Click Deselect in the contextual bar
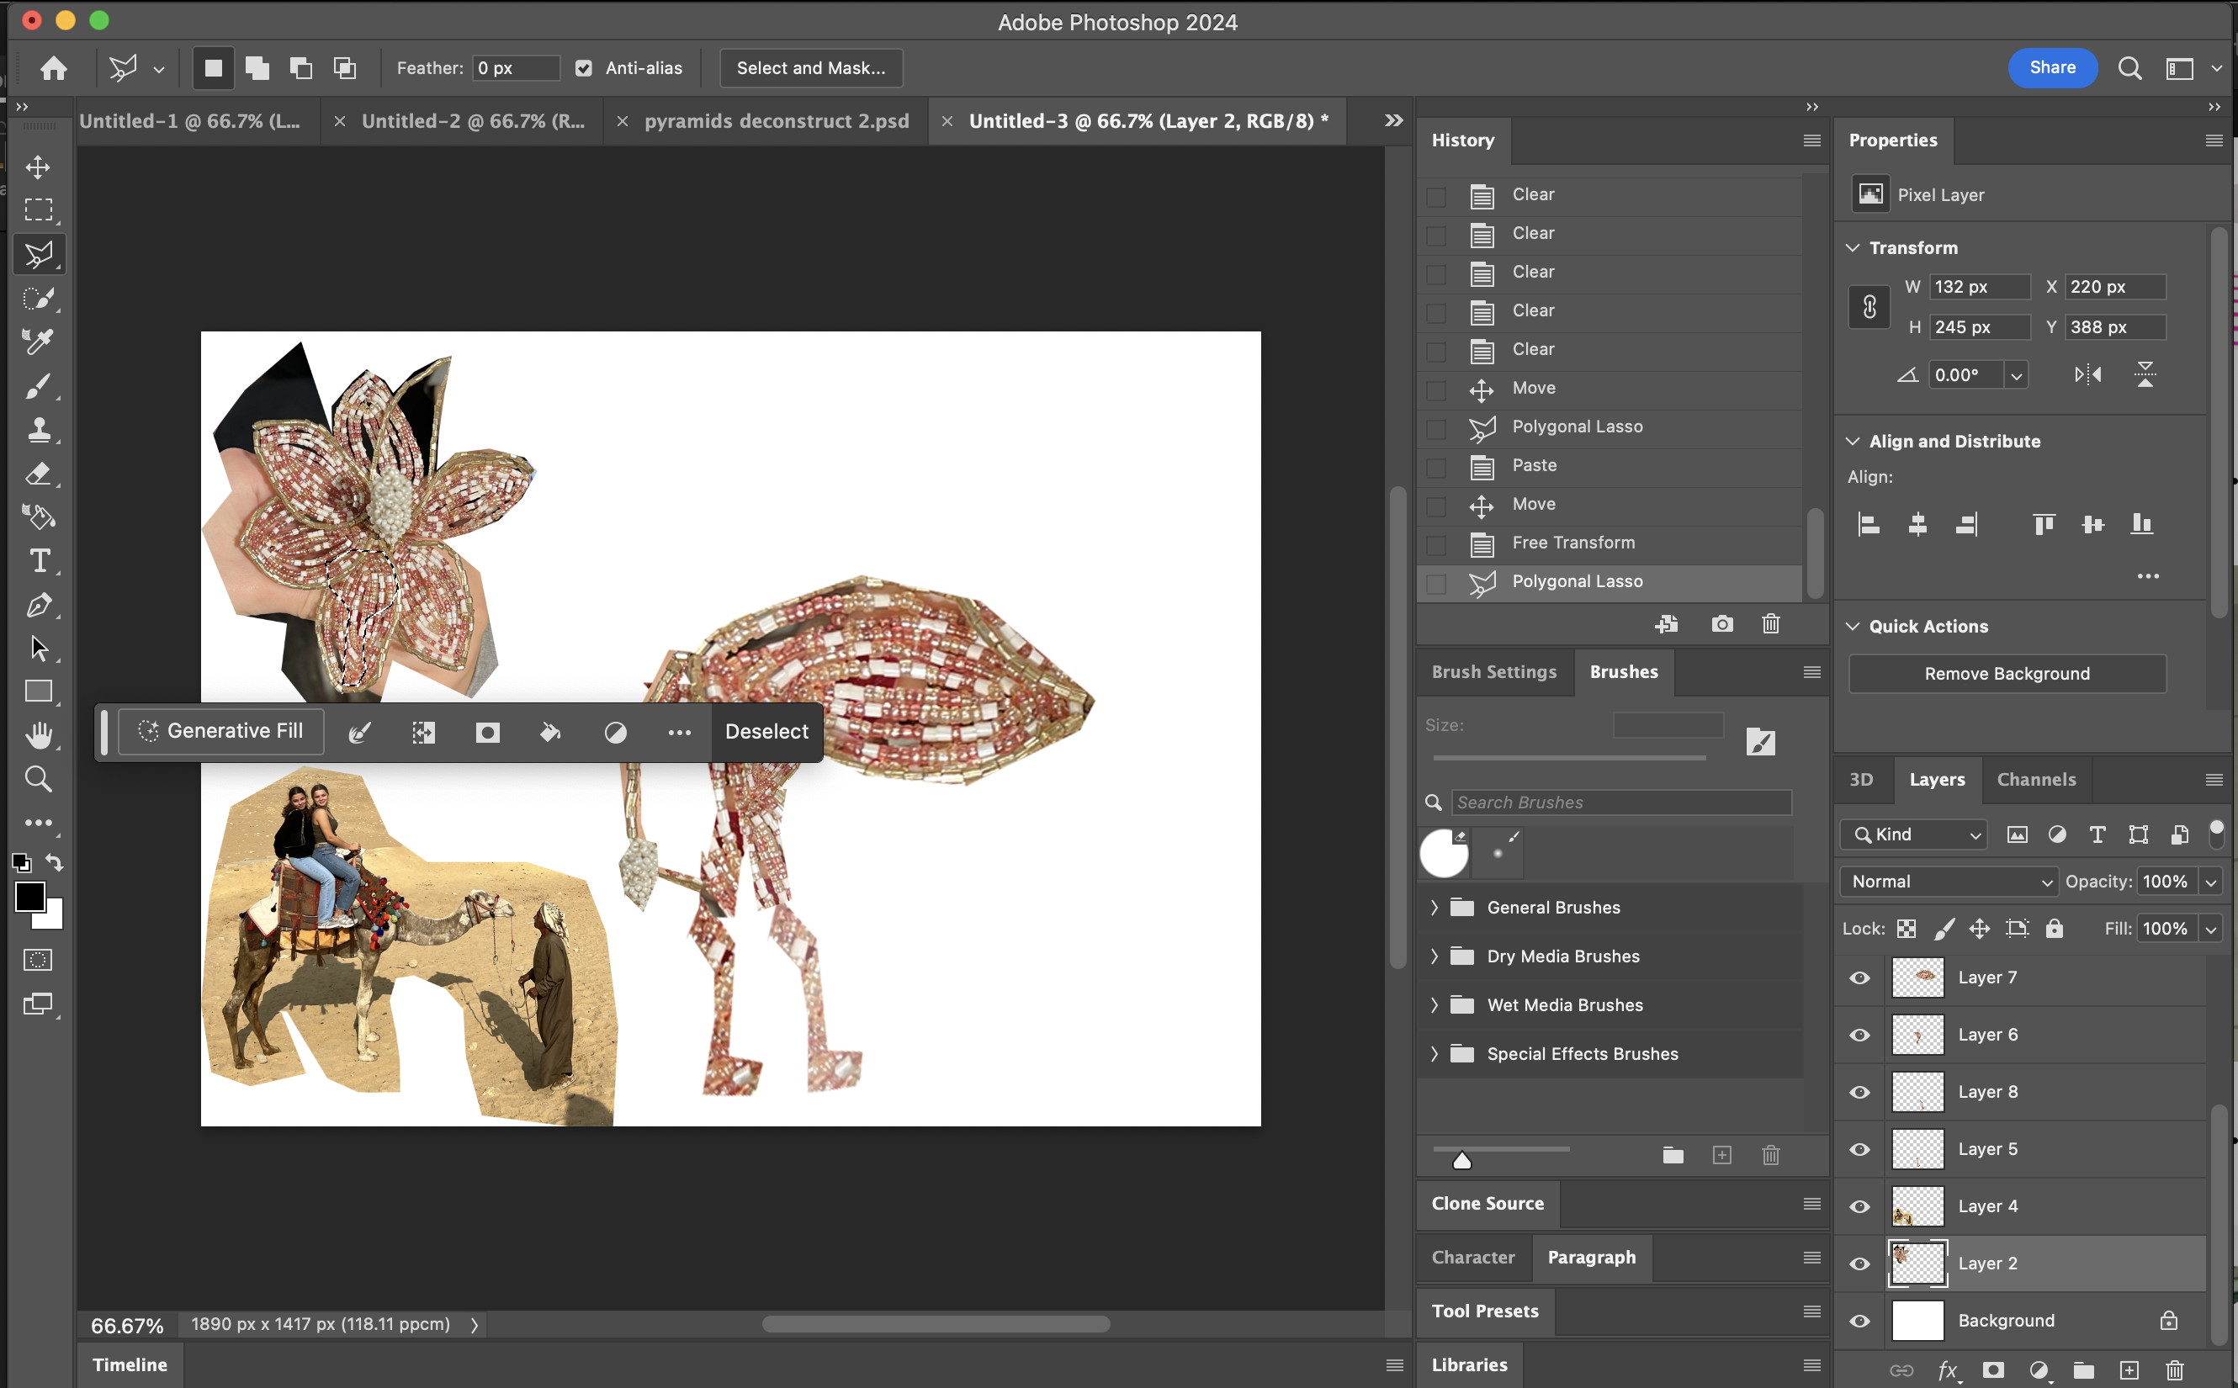The height and width of the screenshot is (1388, 2238). (766, 732)
